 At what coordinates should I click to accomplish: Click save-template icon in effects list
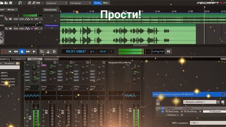[223, 102]
